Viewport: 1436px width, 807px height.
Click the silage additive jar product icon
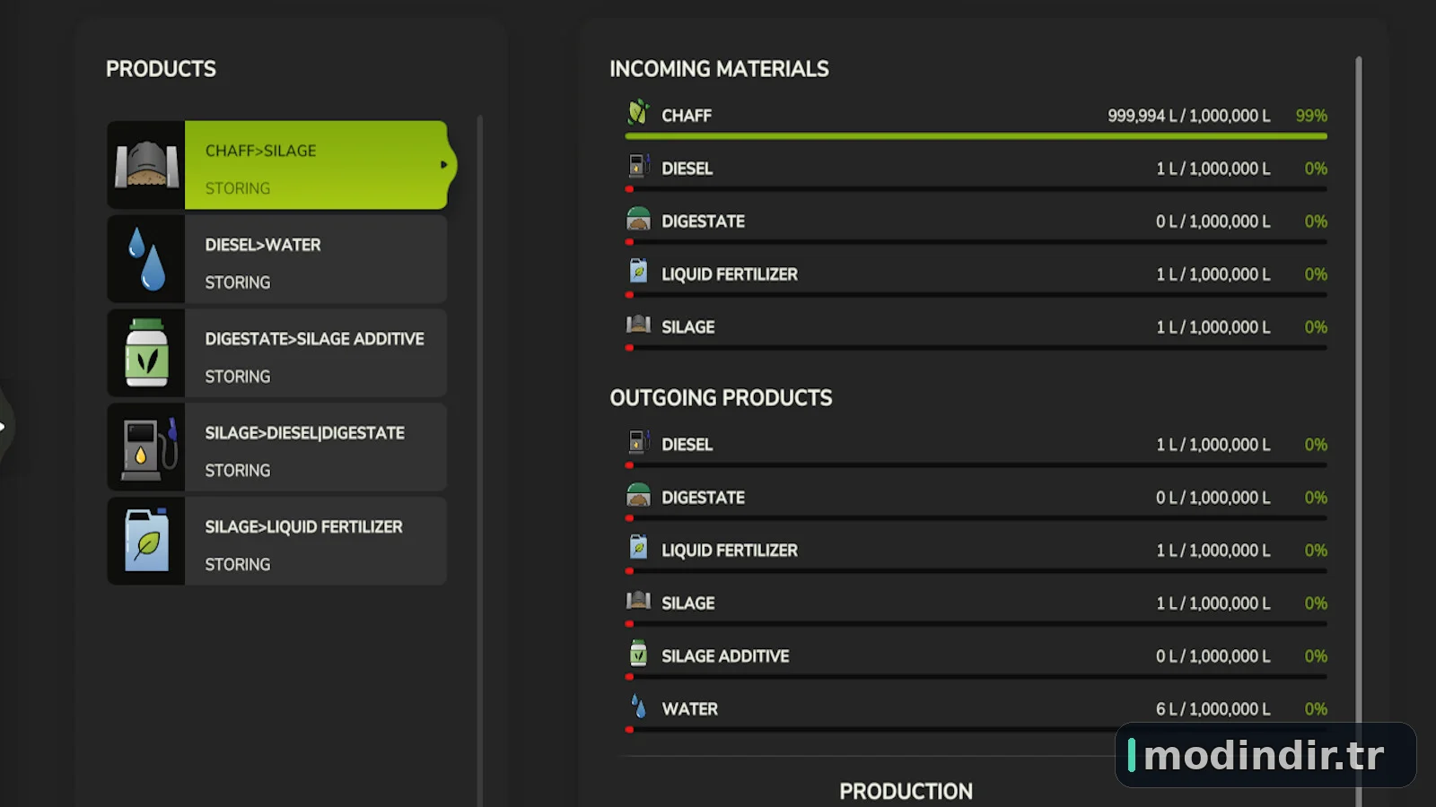point(146,353)
